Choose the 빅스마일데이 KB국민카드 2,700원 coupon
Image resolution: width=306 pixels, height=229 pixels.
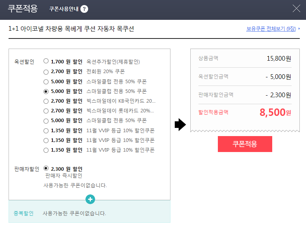[x=46, y=101]
